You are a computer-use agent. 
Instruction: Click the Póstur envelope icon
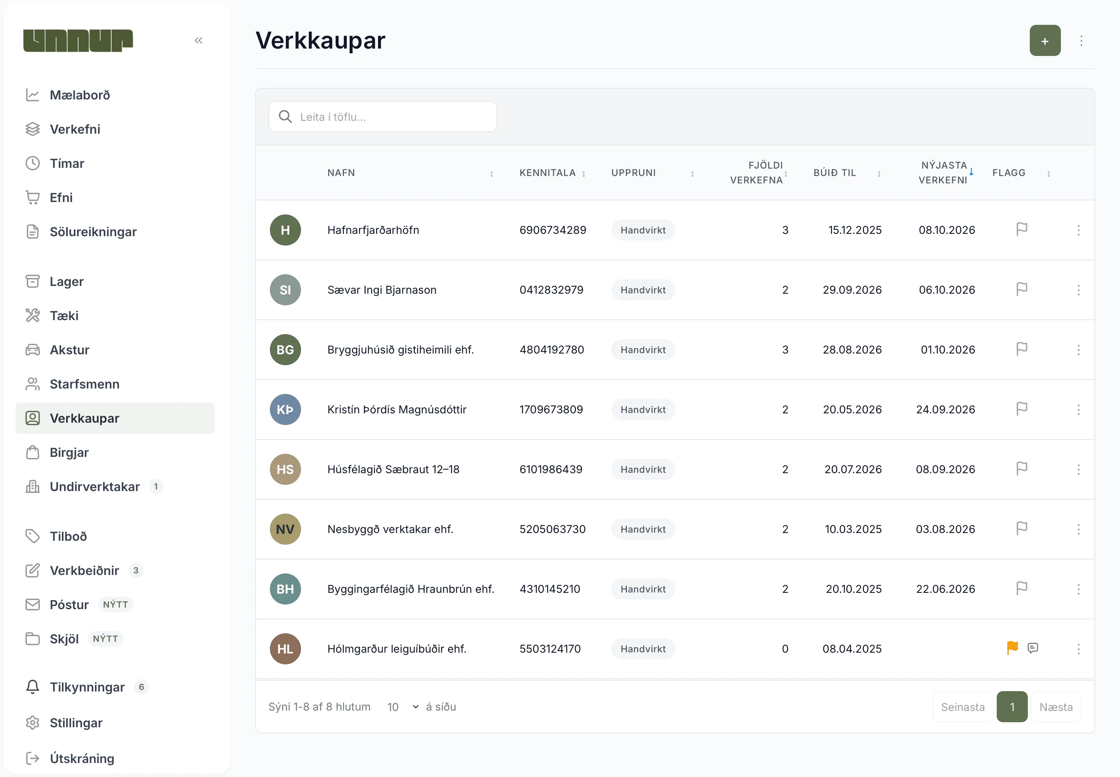click(x=33, y=604)
